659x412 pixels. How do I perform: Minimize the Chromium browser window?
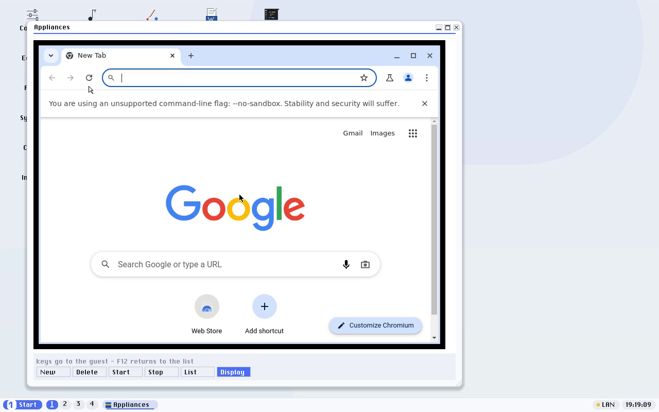(x=397, y=56)
